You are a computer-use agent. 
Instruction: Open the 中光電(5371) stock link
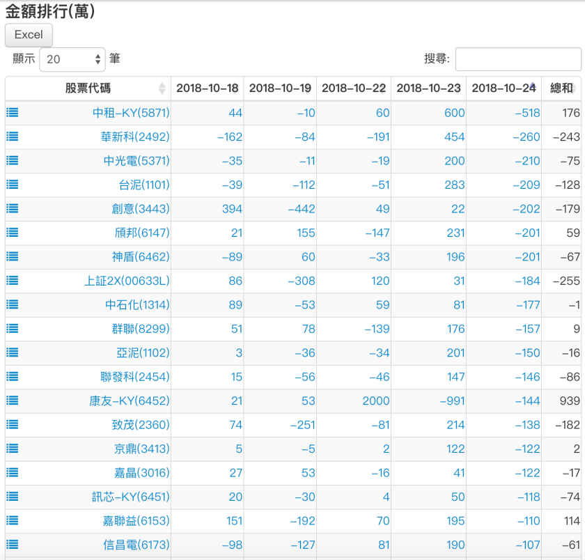click(135, 161)
